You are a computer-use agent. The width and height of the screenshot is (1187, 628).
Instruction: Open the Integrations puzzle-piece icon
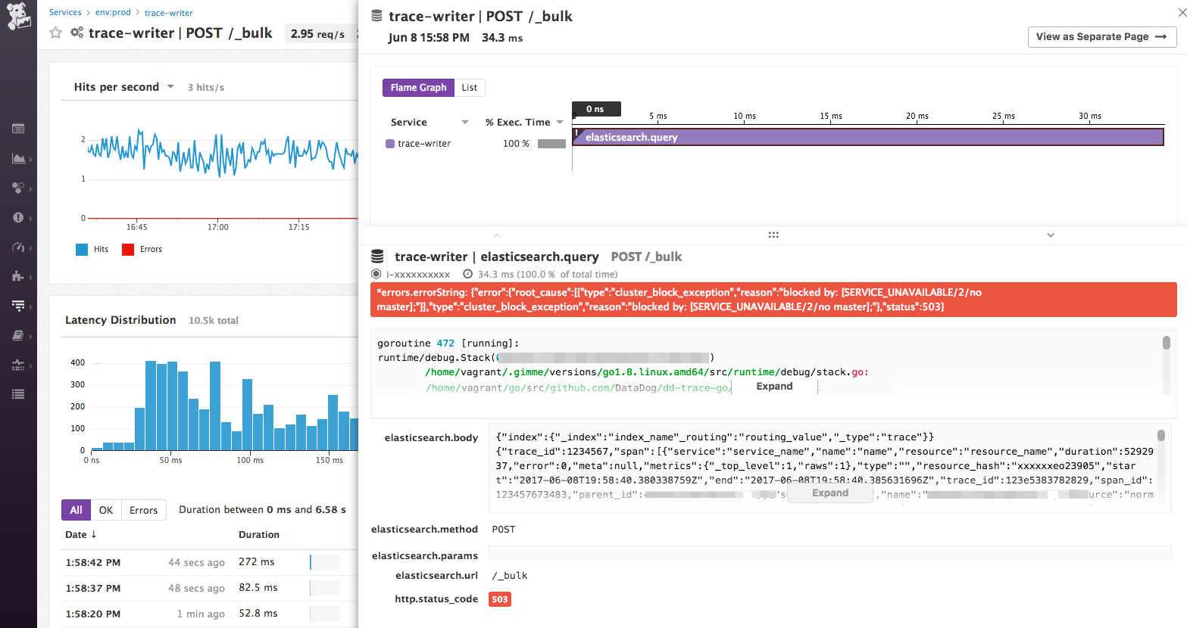[18, 276]
